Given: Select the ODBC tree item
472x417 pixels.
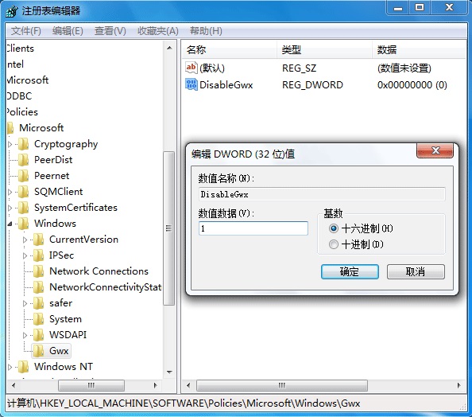Looking at the screenshot, I should pyautogui.click(x=19, y=95).
